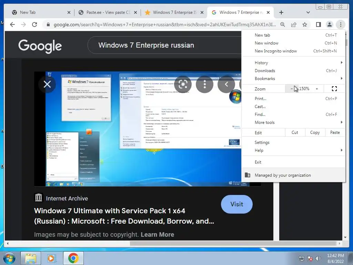Click the forward navigation arrow
This screenshot has height=265, width=353.
point(23,24)
